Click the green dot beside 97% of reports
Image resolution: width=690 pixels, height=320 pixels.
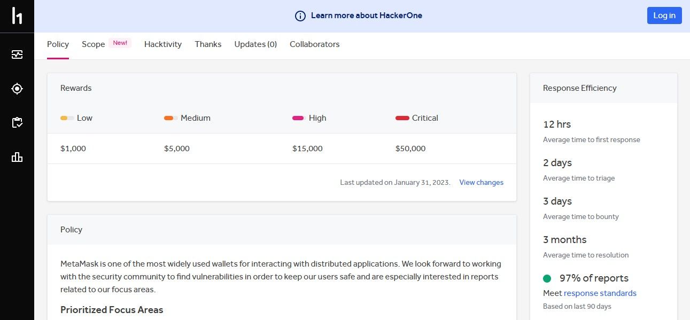point(547,278)
